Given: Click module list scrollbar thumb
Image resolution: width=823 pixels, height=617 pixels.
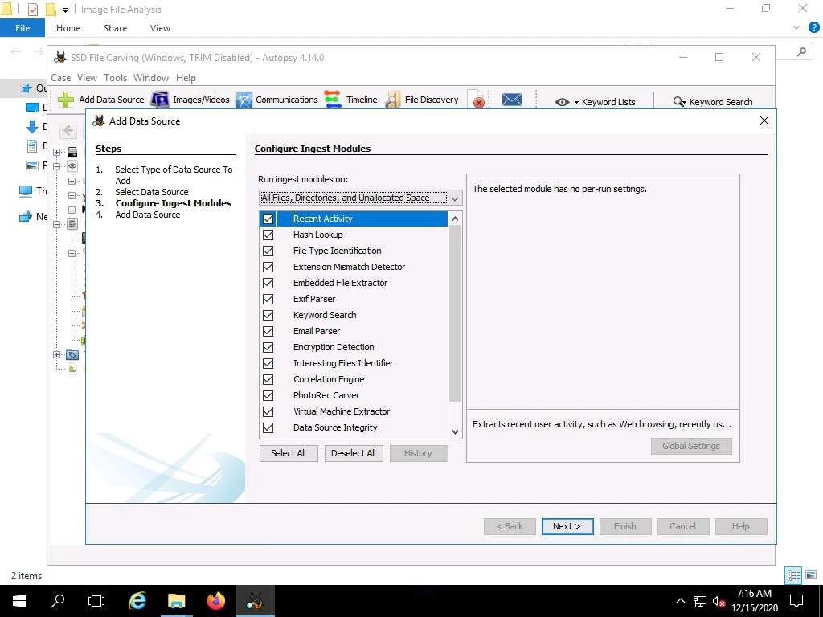Looking at the screenshot, I should [455, 314].
